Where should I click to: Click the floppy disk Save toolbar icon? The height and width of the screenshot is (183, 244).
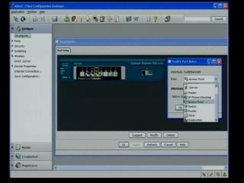pyautogui.click(x=55, y=19)
